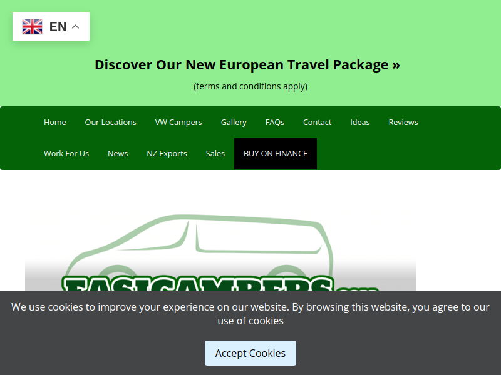Click the UK flag icon
501x375 pixels.
[32, 26]
